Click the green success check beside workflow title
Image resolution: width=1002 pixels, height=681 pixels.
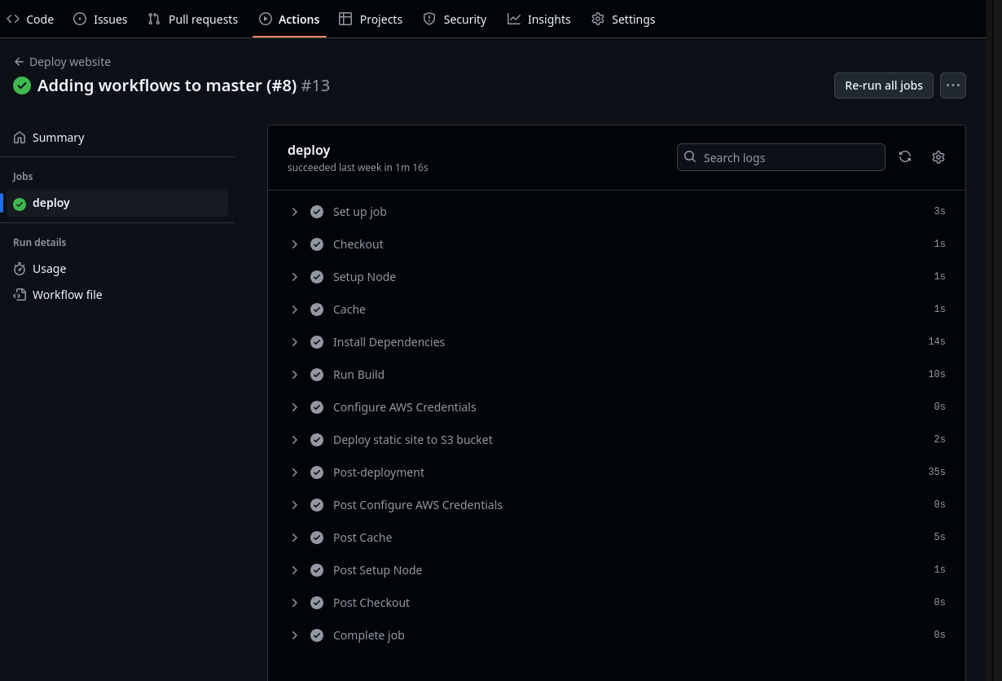(22, 86)
